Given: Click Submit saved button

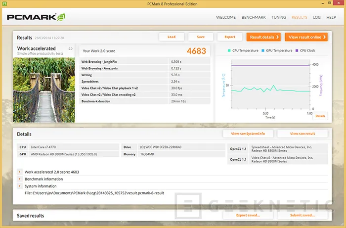Looking at the screenshot, I should click(x=303, y=215).
